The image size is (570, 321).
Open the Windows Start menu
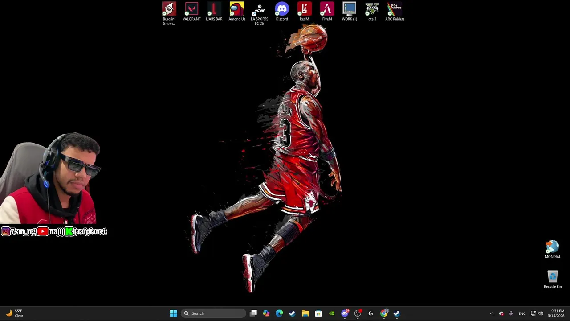173,313
